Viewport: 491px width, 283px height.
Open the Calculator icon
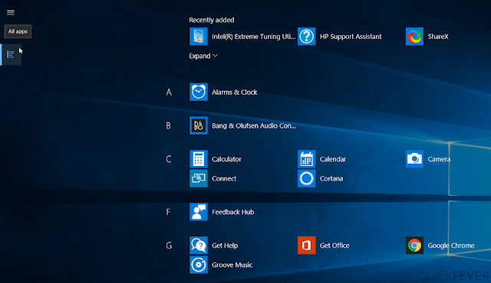pos(199,159)
